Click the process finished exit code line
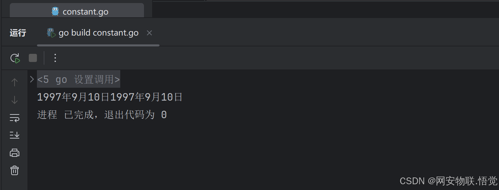 tap(102, 115)
